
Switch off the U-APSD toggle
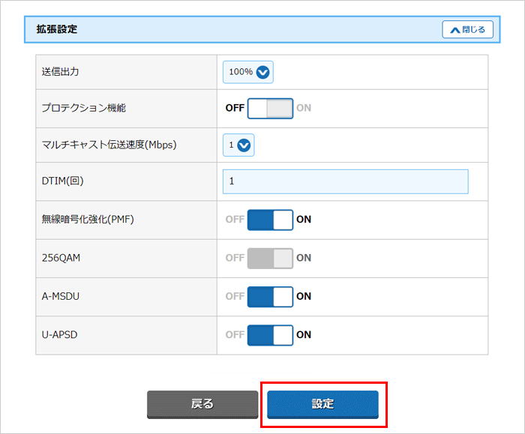point(270,334)
